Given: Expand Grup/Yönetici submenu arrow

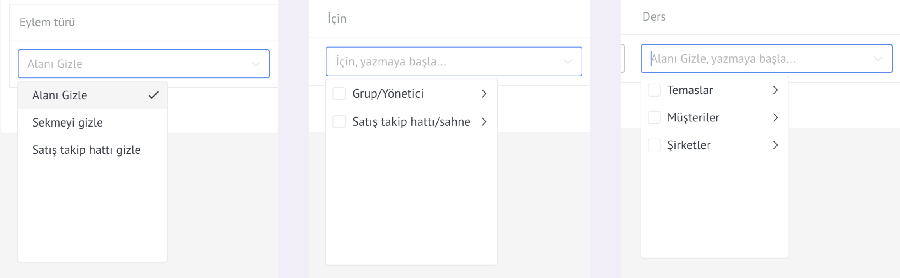Looking at the screenshot, I should tap(484, 94).
